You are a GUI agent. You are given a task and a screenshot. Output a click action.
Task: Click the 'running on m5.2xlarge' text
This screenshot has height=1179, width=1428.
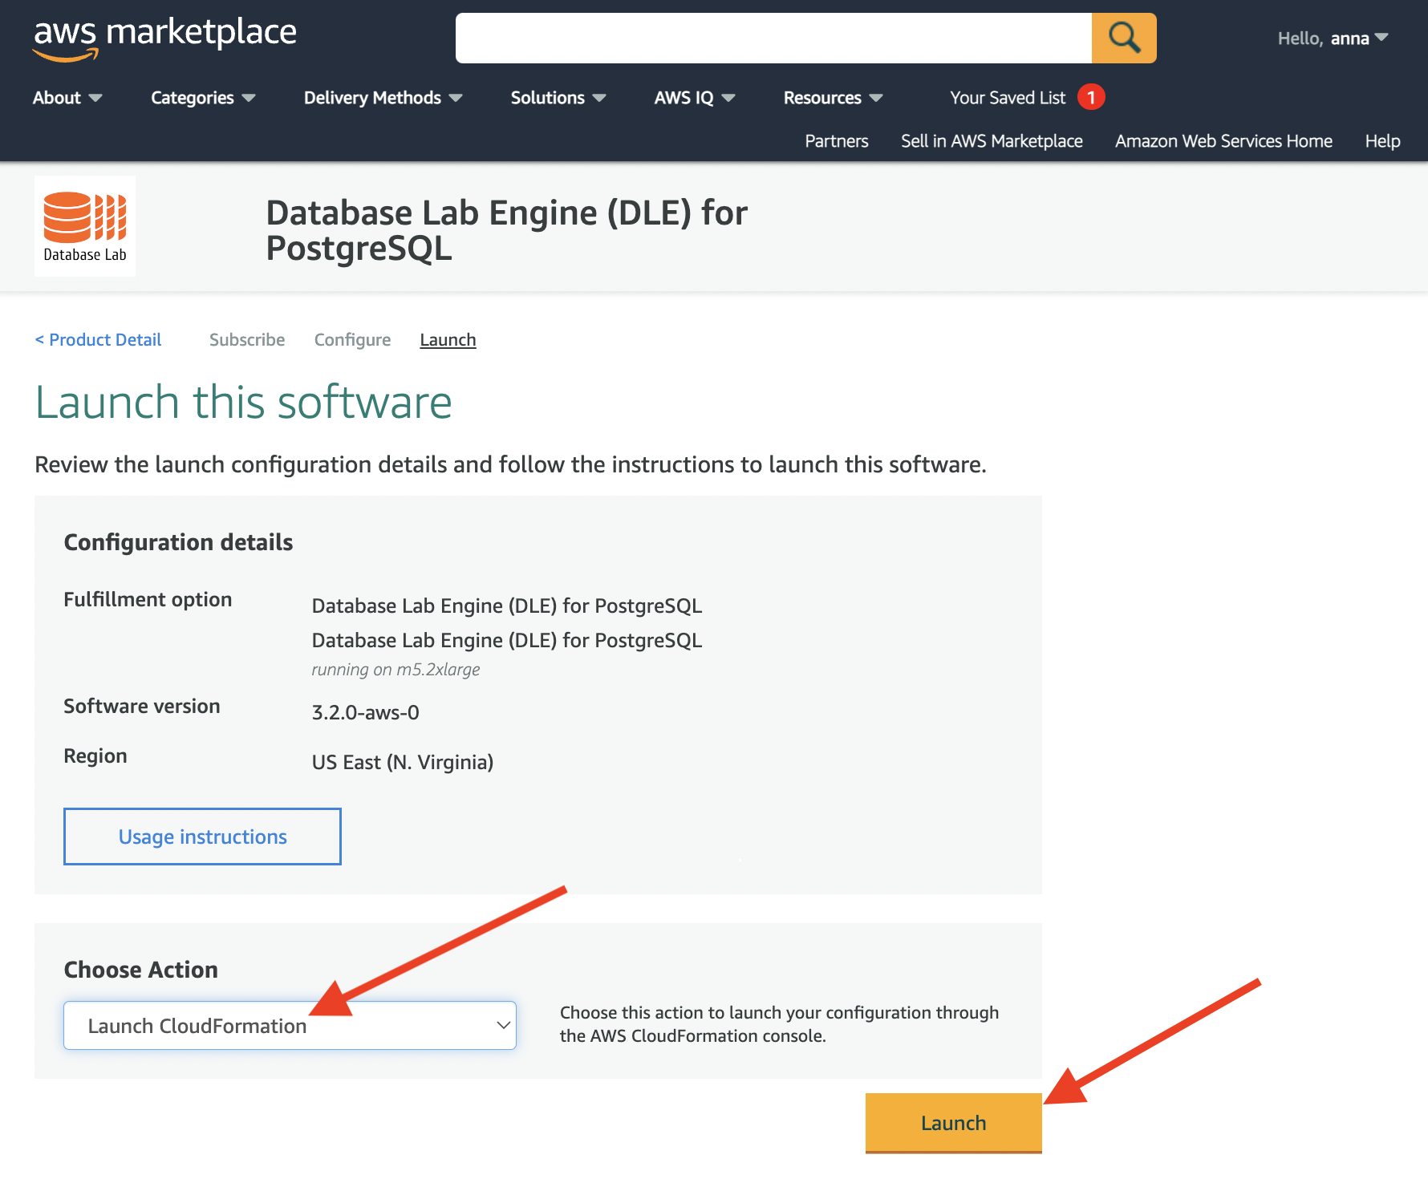pos(396,670)
